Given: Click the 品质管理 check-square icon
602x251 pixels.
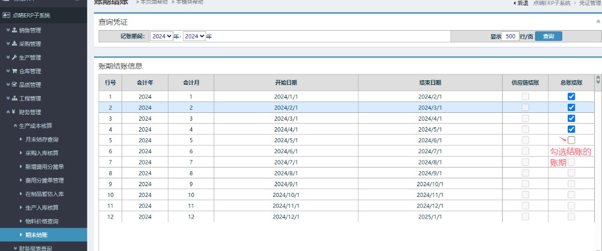Looking at the screenshot, I should (14, 85).
